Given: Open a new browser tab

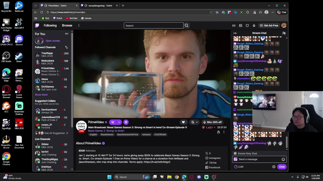Looking at the screenshot, I should pyautogui.click(x=123, y=6).
